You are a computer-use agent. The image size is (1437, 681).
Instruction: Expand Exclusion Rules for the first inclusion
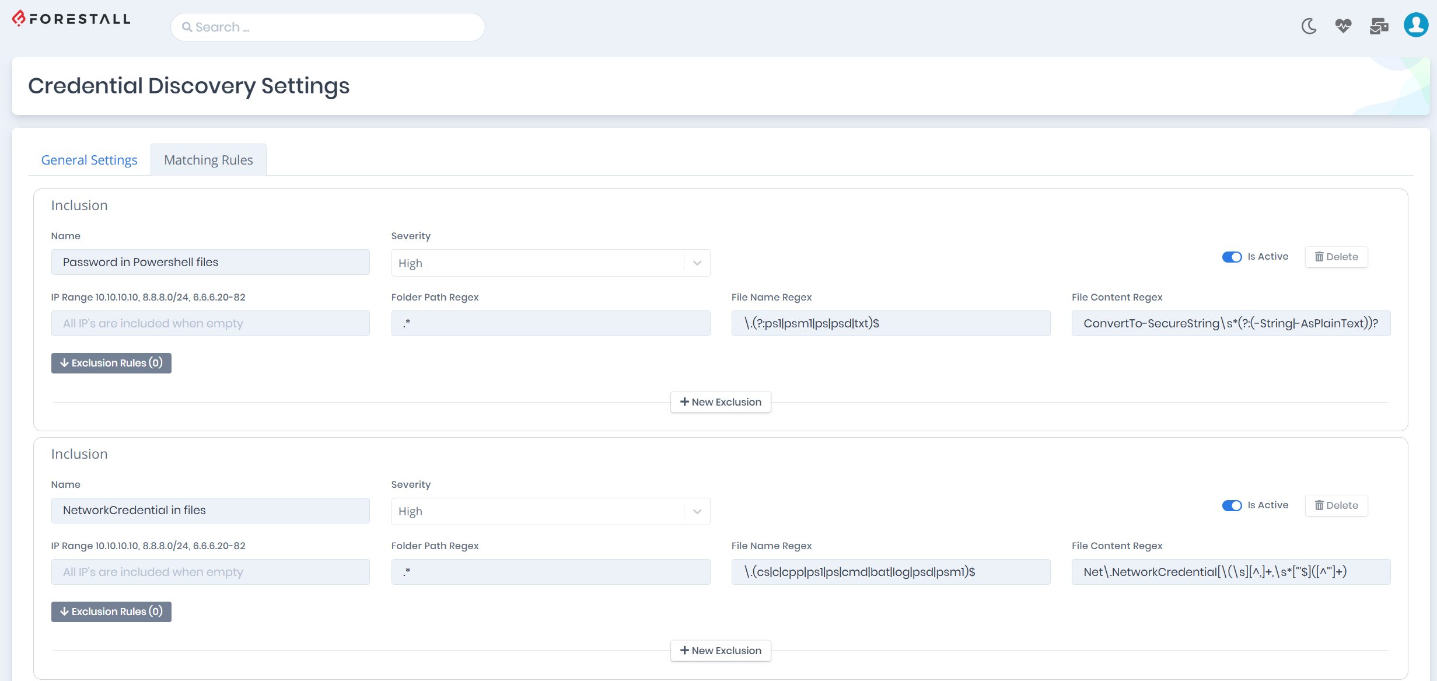111,362
